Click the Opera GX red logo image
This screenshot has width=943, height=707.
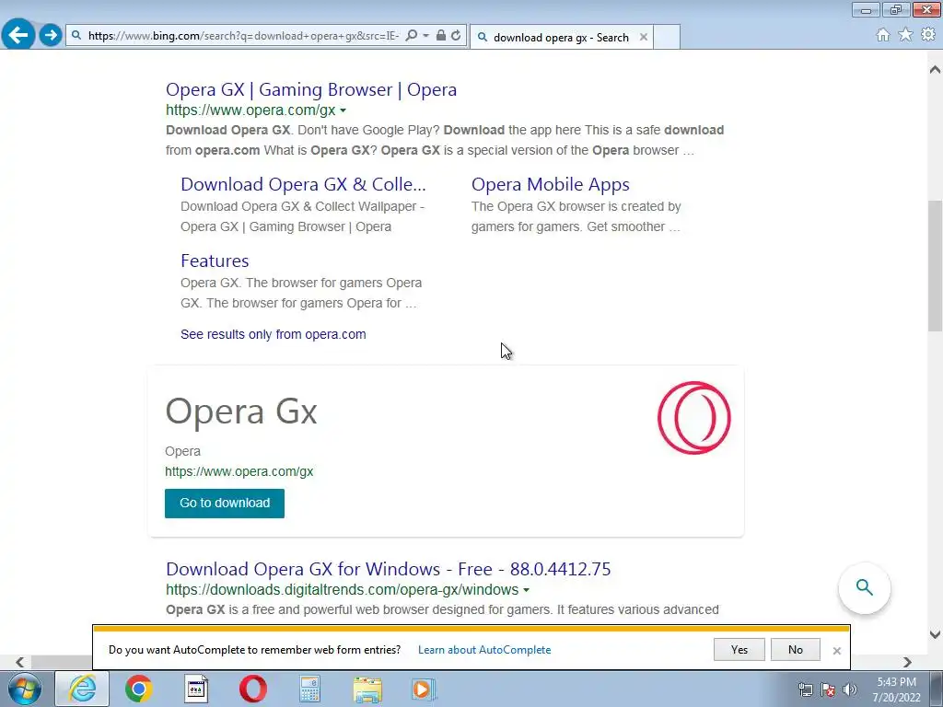694,418
